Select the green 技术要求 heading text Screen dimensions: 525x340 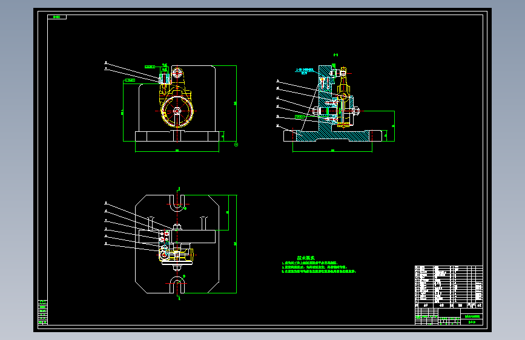click(x=306, y=258)
